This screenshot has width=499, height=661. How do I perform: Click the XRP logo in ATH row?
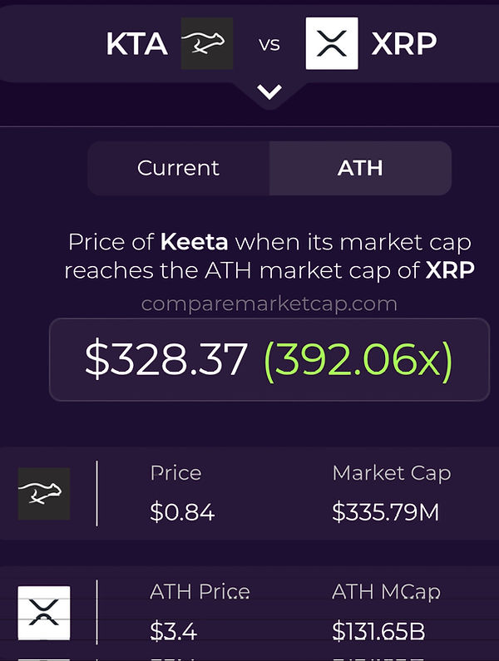44,613
